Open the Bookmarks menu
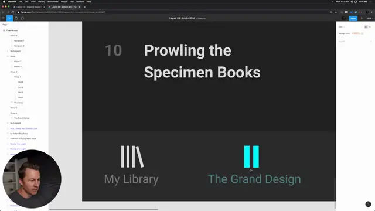The width and height of the screenshot is (375, 211). [53, 2]
